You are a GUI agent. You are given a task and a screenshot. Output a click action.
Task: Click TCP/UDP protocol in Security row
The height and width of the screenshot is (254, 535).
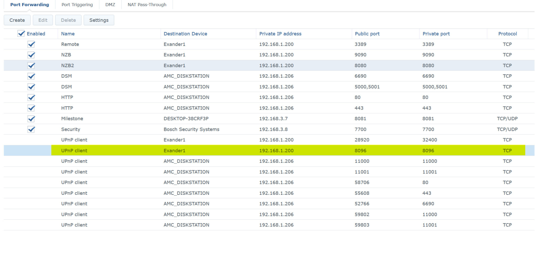click(507, 129)
